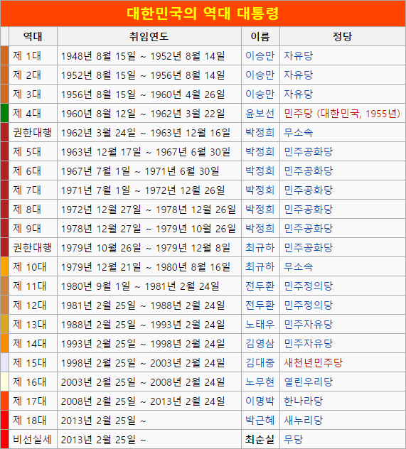The height and width of the screenshot is (449, 406).
Task: Open 민주자유당 link in 제 14대 row
Action: click(x=308, y=343)
